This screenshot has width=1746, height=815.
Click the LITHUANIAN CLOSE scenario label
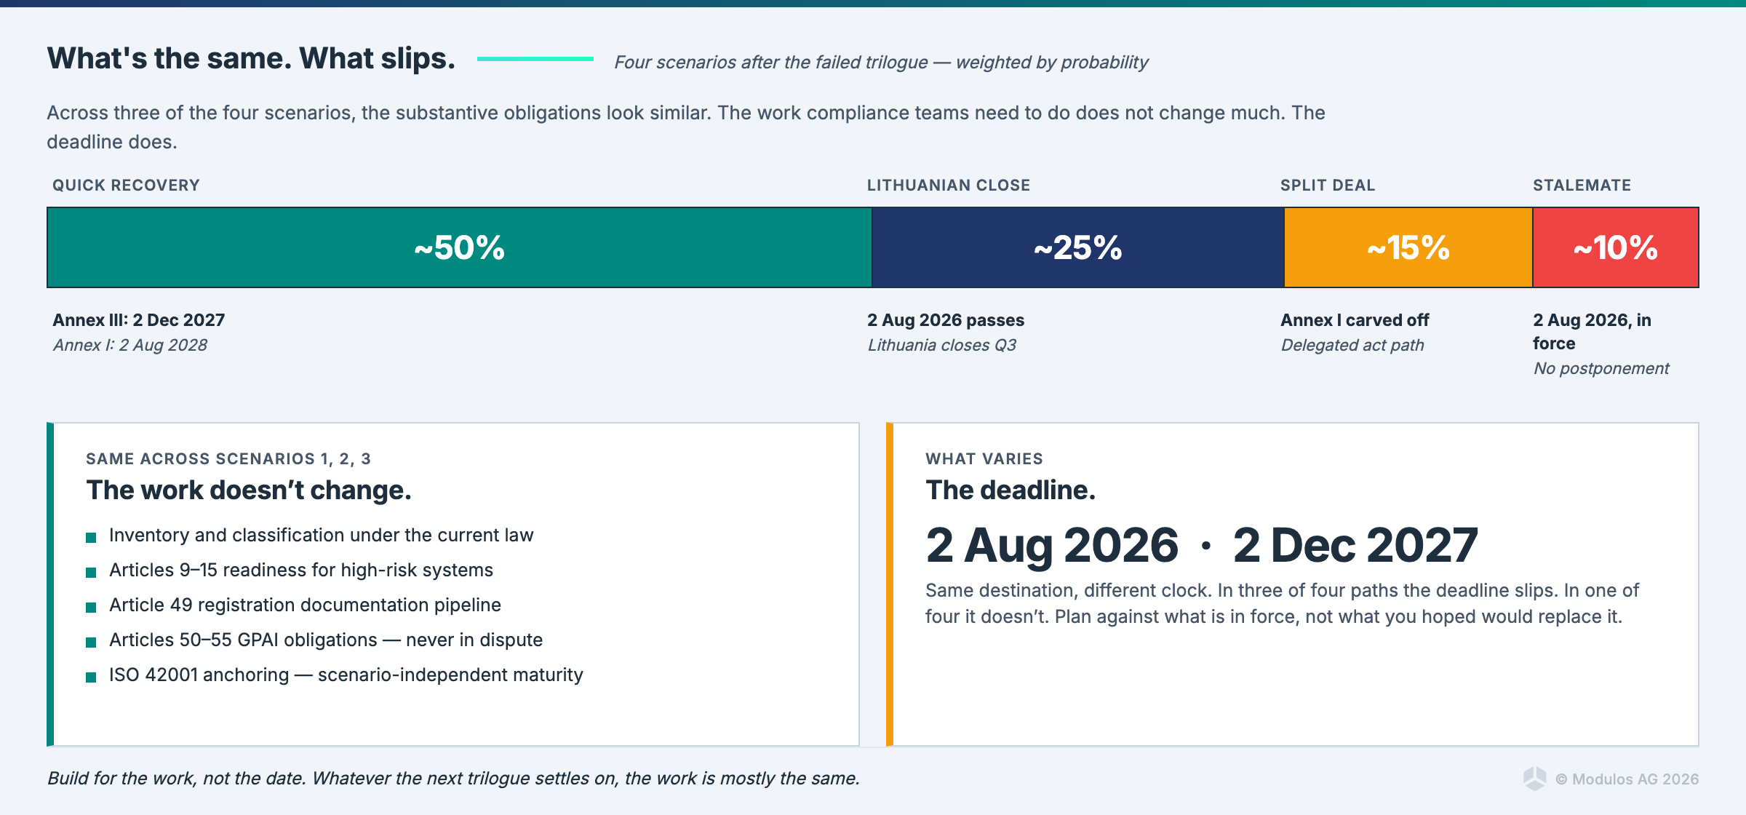[x=948, y=186]
